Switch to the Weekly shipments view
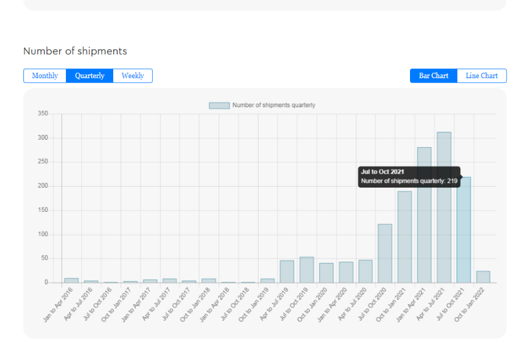 132,76
